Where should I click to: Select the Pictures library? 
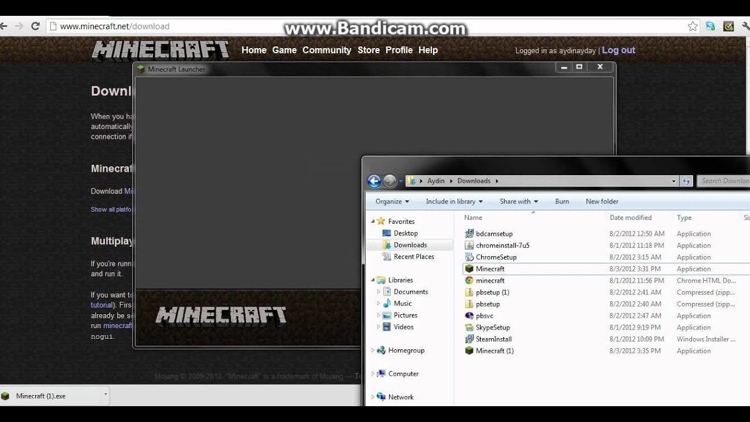405,315
